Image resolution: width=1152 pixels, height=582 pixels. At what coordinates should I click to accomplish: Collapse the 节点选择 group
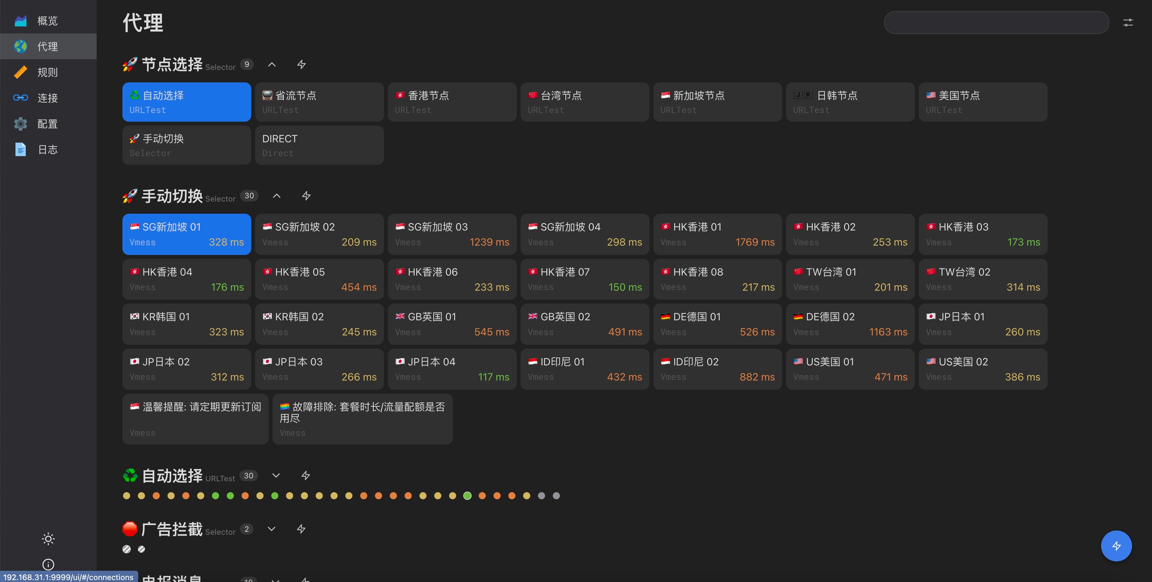(272, 64)
